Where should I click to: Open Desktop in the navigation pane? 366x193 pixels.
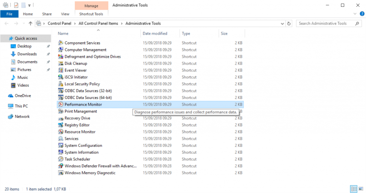[x=24, y=46]
